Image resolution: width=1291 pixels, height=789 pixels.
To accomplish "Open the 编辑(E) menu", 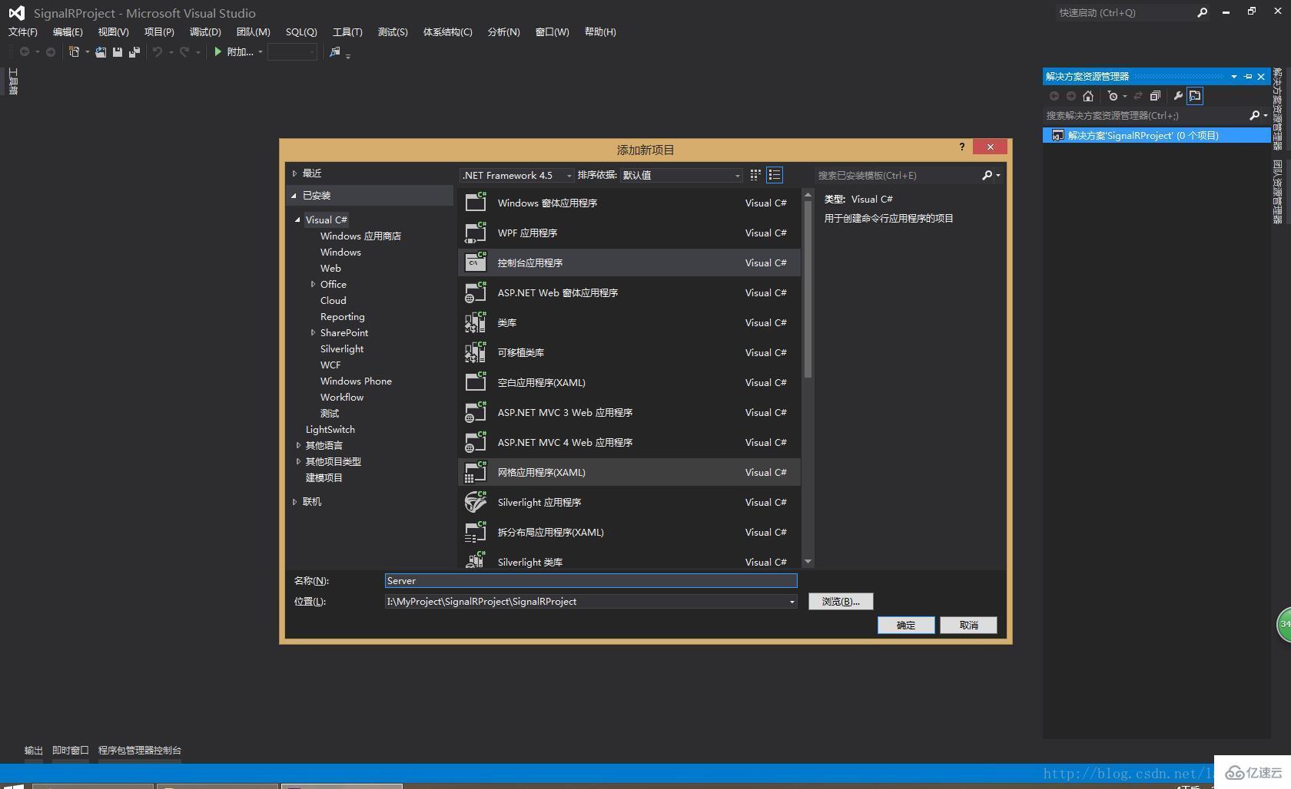I will [68, 31].
